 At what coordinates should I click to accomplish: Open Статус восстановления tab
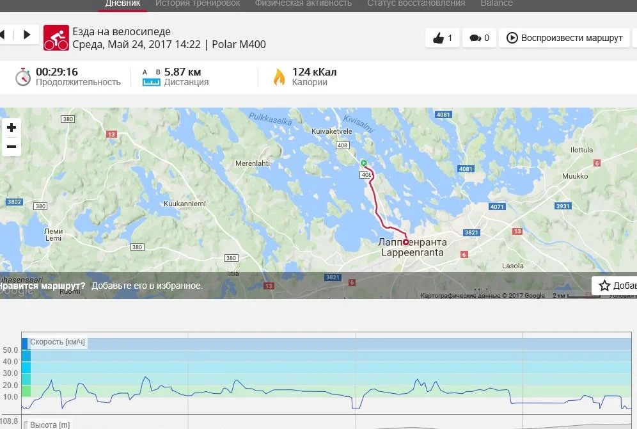(x=416, y=4)
